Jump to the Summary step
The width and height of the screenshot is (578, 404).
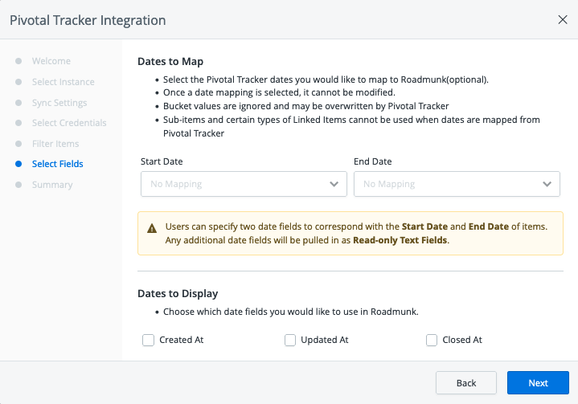click(x=52, y=185)
